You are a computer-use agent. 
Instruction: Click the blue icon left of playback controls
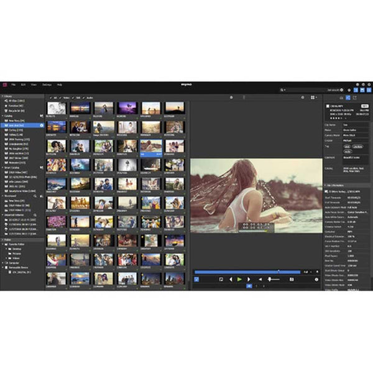[197, 280]
